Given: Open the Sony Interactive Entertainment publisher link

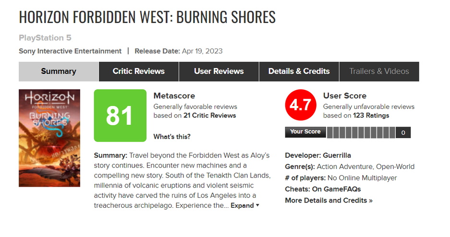Looking at the screenshot, I should coord(70,51).
